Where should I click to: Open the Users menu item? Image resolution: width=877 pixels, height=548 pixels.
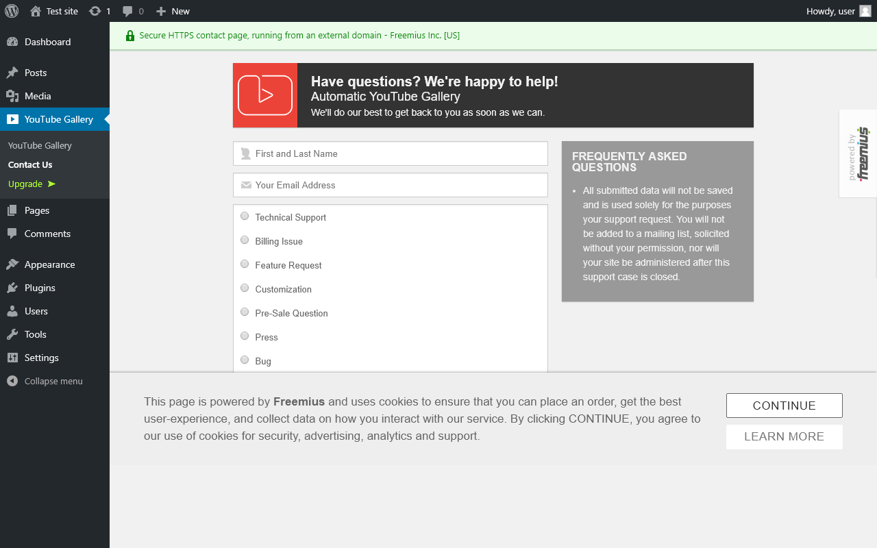coord(55,311)
